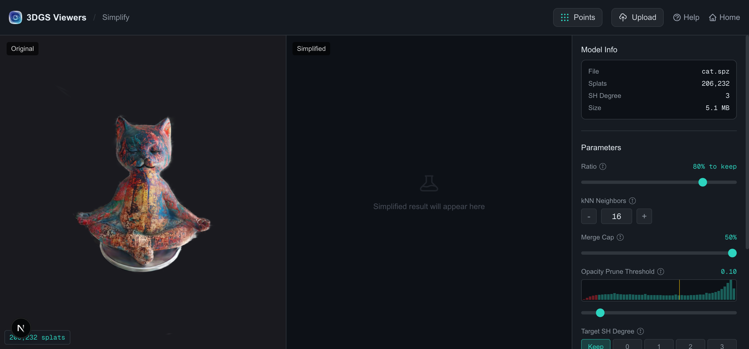Select SH degree 0 option

click(x=627, y=344)
